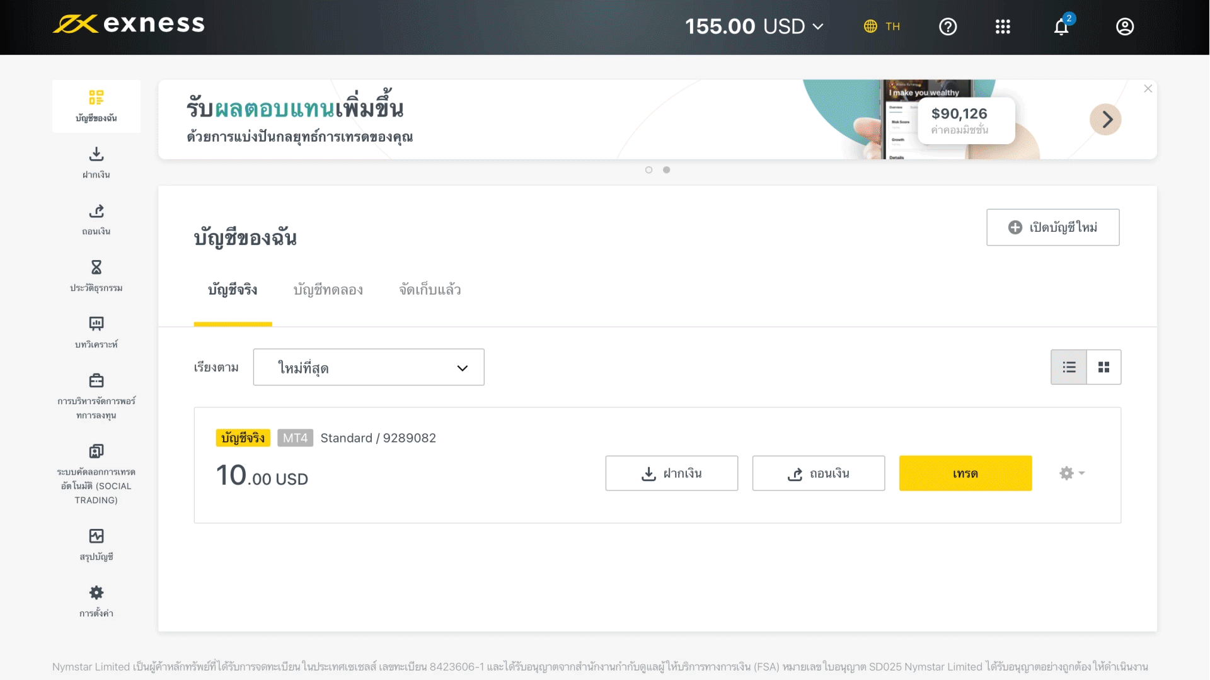
Task: Open the apps grid icon
Action: point(1002,27)
